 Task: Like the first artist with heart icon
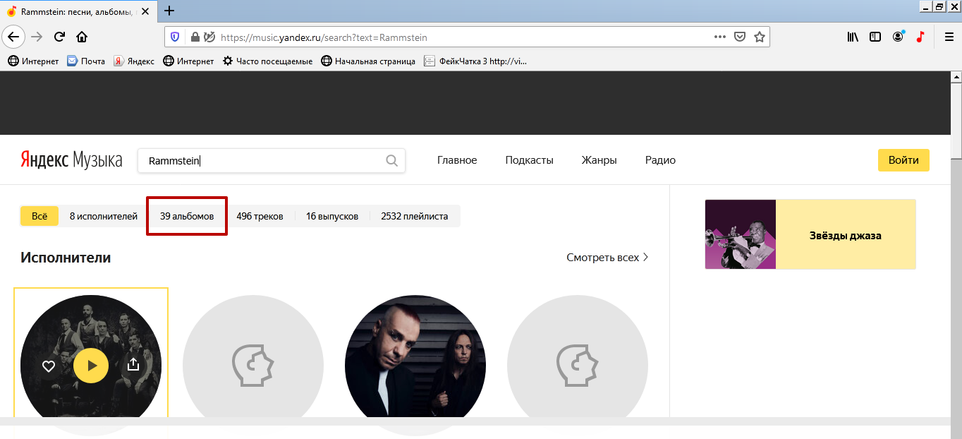click(x=49, y=366)
